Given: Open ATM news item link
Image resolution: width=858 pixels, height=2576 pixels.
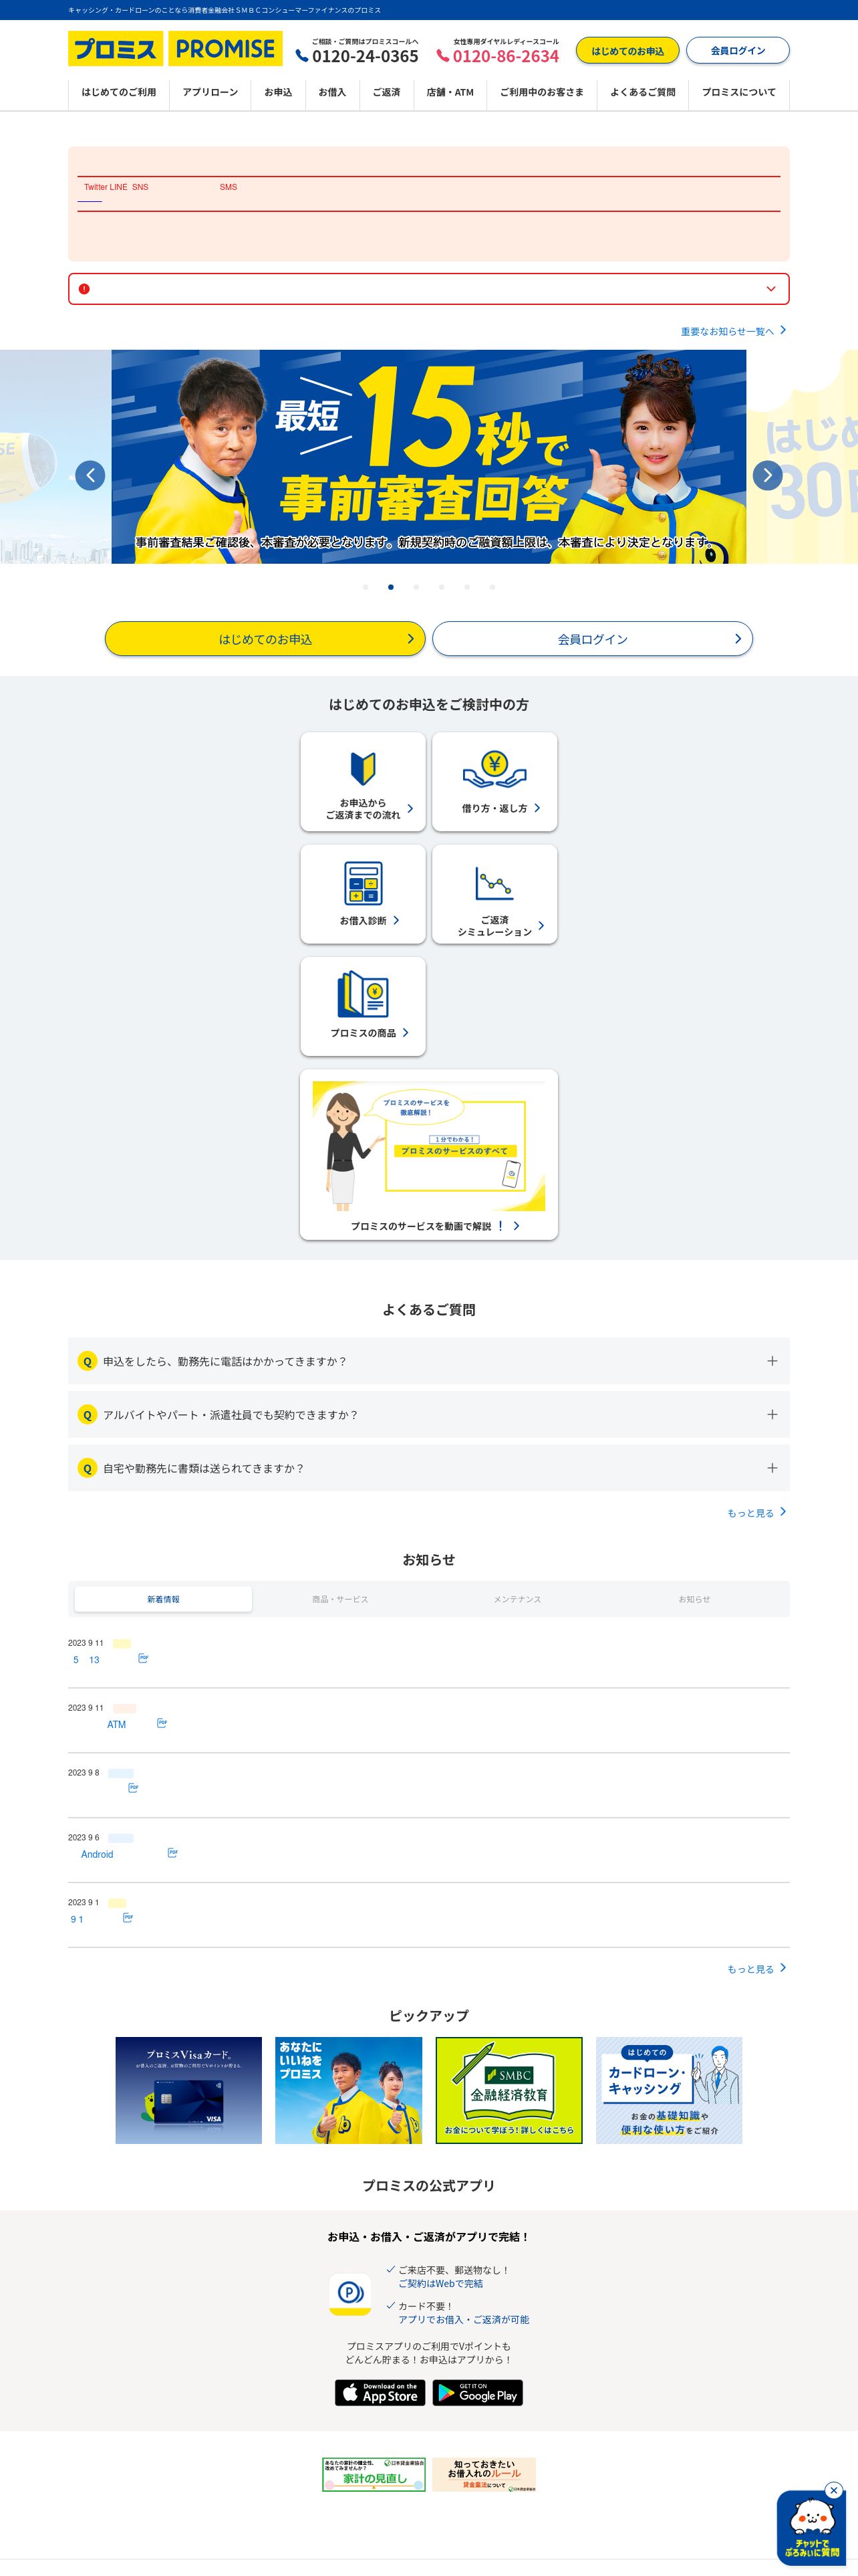Looking at the screenshot, I should coord(117,1724).
